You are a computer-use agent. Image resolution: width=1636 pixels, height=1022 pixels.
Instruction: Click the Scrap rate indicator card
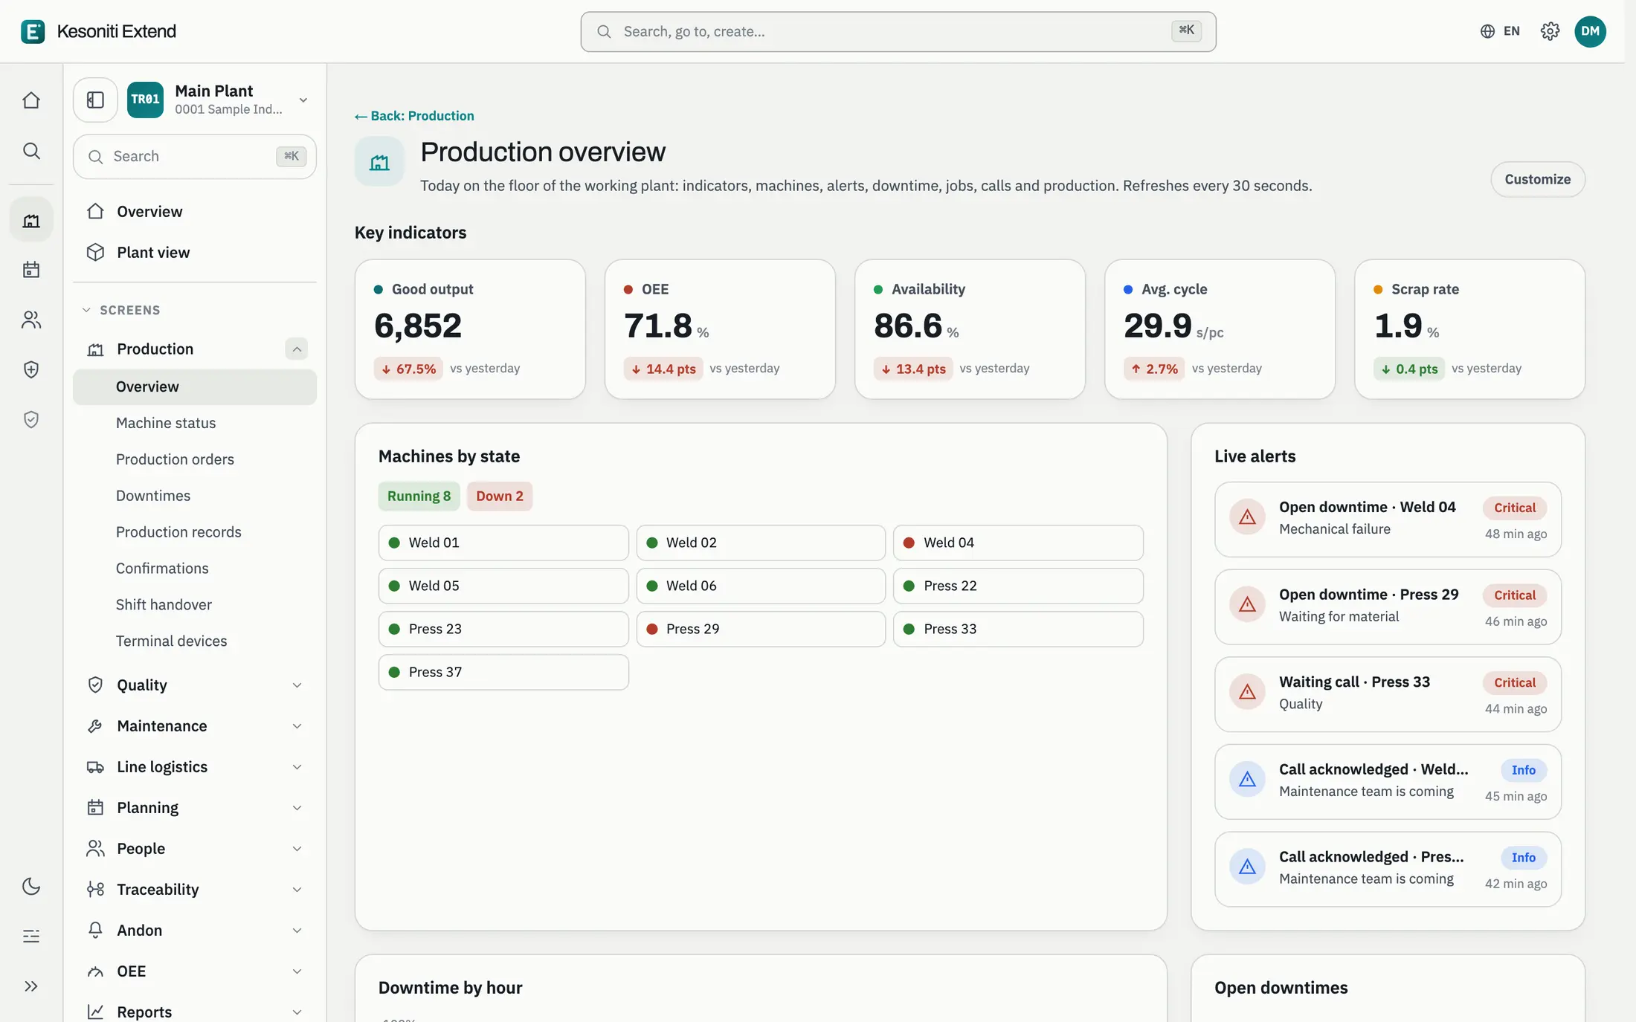tap(1469, 329)
